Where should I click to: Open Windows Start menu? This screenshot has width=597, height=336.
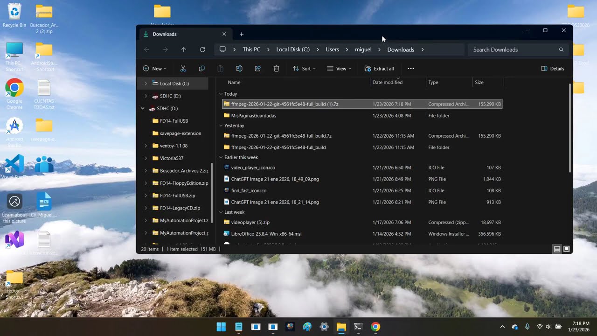221,327
